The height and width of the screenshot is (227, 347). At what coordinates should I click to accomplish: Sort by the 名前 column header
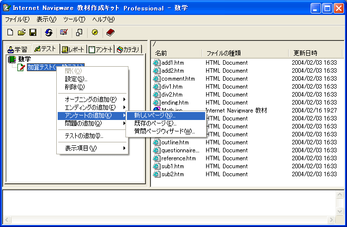tap(177, 53)
